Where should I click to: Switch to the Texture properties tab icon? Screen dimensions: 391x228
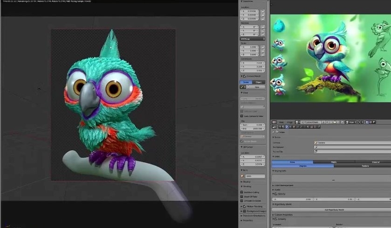(311, 127)
